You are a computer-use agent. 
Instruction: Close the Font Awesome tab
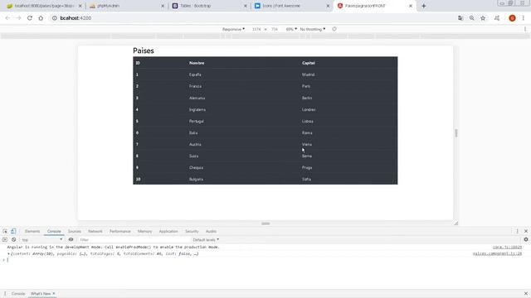[328, 6]
